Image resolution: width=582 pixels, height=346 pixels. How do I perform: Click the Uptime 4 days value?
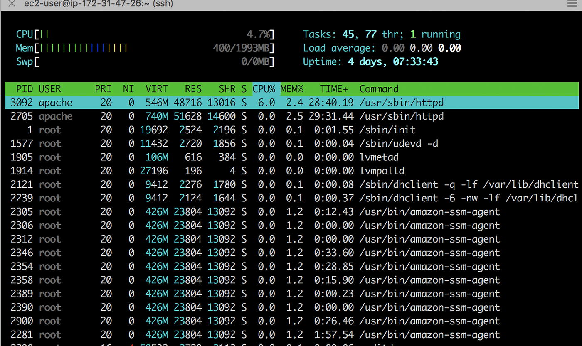click(393, 61)
